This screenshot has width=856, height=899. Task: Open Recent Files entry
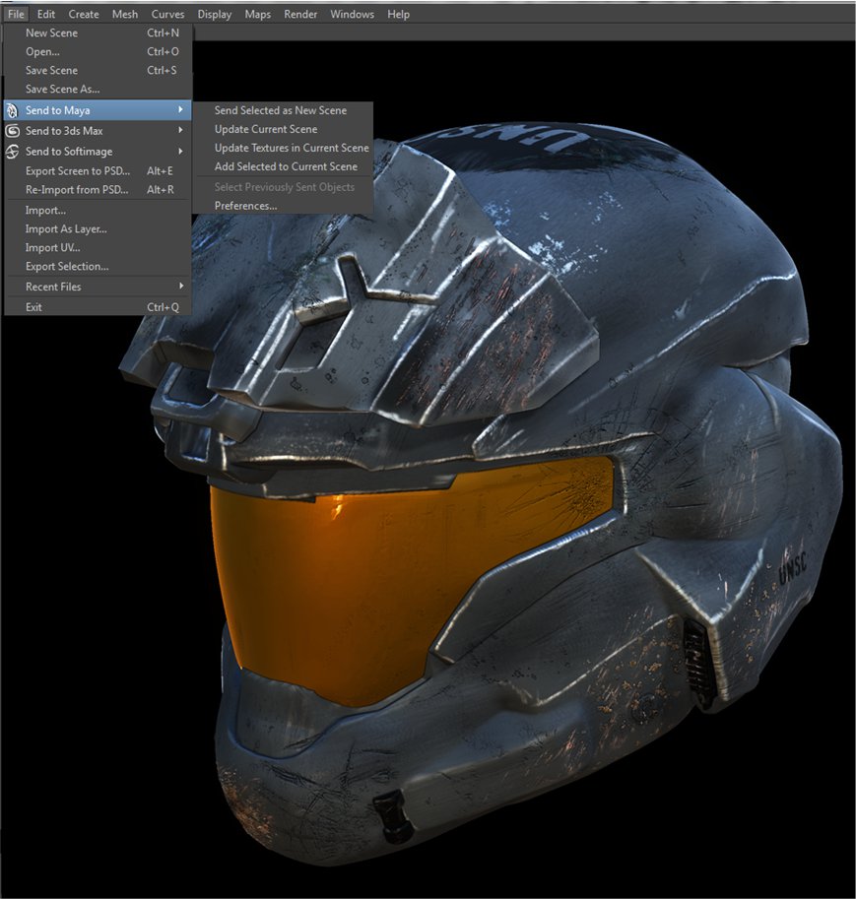(99, 287)
